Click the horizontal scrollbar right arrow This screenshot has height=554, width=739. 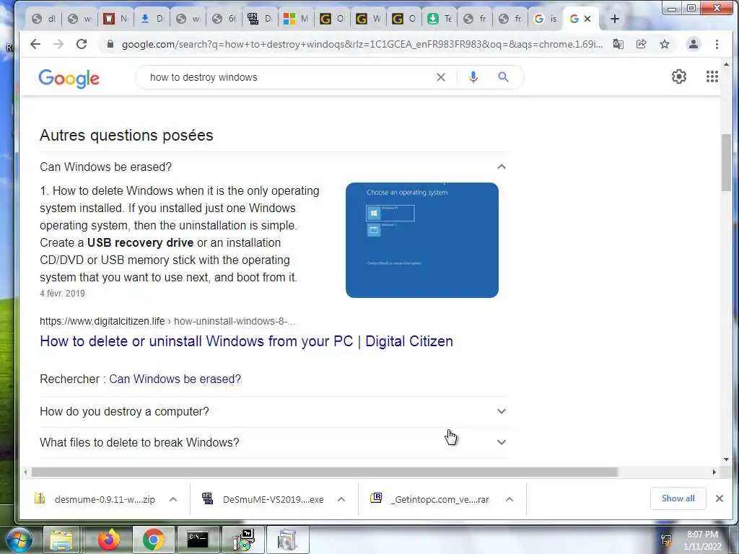tap(714, 472)
